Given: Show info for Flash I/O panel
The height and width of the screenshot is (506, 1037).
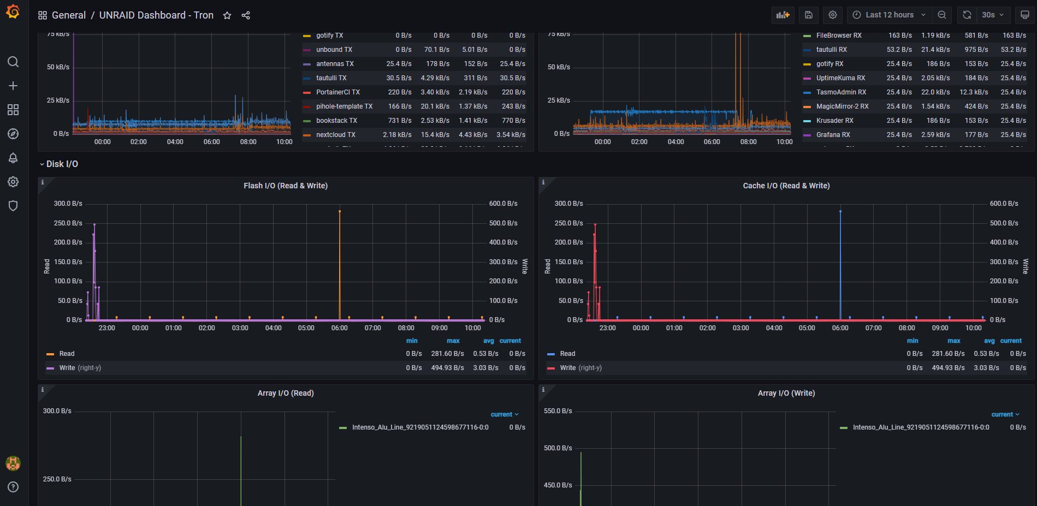Looking at the screenshot, I should (x=43, y=182).
